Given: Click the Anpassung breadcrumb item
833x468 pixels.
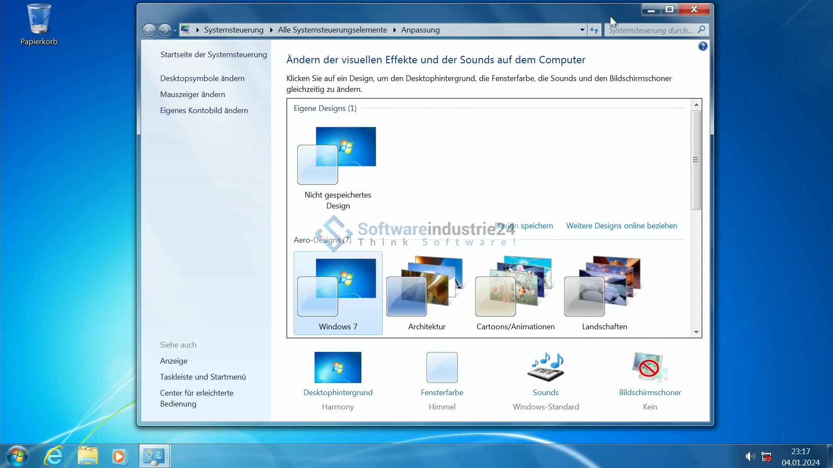Looking at the screenshot, I should 420,30.
